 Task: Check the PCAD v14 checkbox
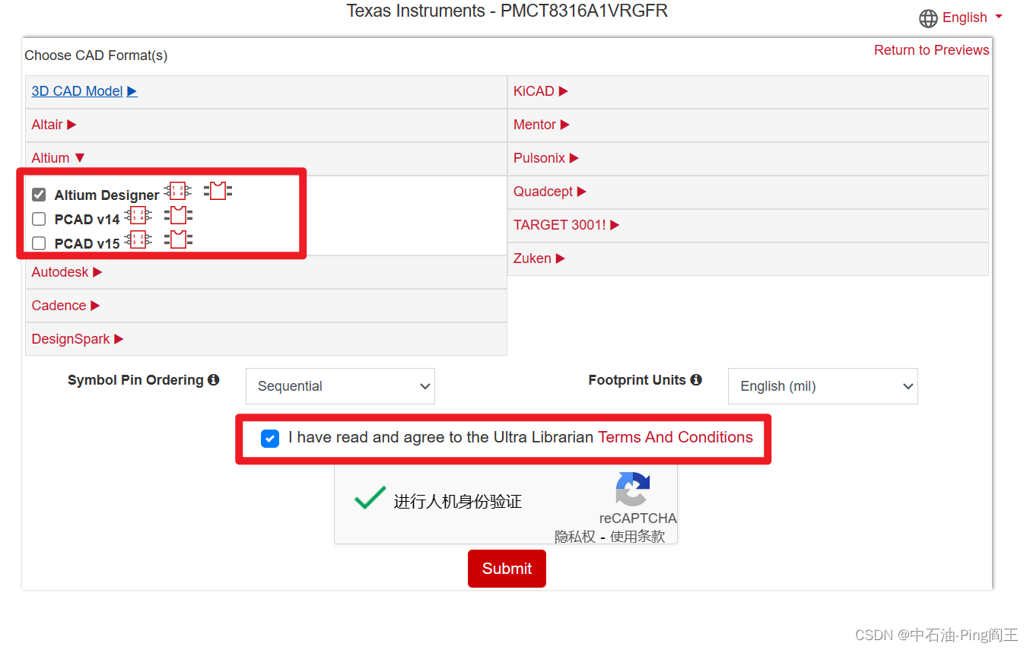click(39, 219)
